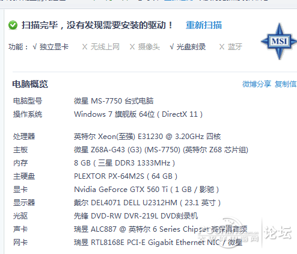
Task: Click the MSI brand logo icon
Action: (279, 42)
